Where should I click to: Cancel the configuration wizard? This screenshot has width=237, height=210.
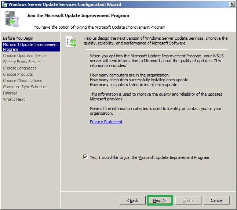pos(217,200)
